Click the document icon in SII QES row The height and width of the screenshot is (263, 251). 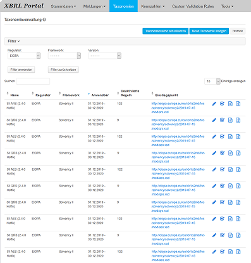click(x=230, y=186)
